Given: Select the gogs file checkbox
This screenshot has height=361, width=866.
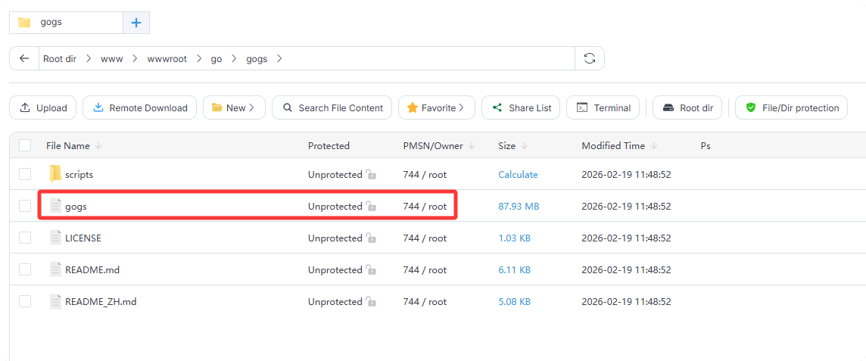Looking at the screenshot, I should click(25, 206).
